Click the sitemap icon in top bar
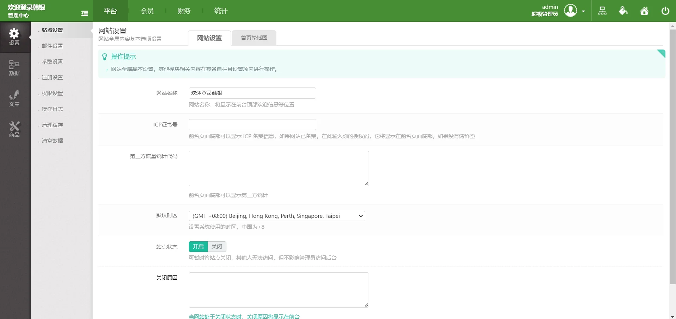 [x=602, y=11]
